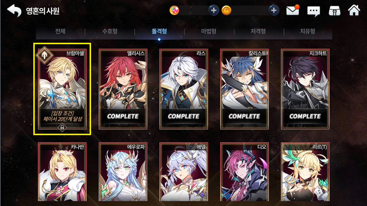
Task: Click the colorful gem currency icon
Action: tap(174, 10)
